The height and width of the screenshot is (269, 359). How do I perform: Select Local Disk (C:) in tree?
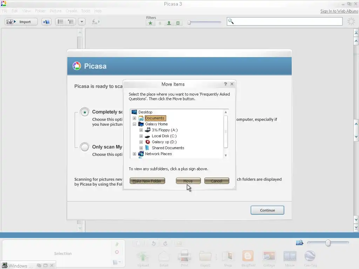(x=164, y=136)
